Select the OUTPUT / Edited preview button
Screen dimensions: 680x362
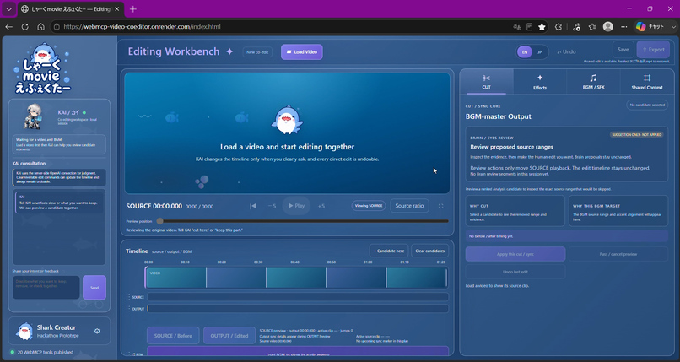tap(229, 336)
